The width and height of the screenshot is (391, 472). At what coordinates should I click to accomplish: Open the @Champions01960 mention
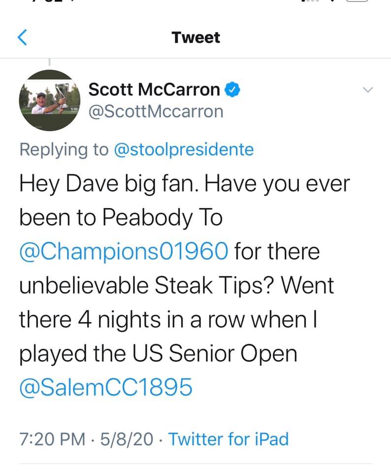(x=124, y=252)
